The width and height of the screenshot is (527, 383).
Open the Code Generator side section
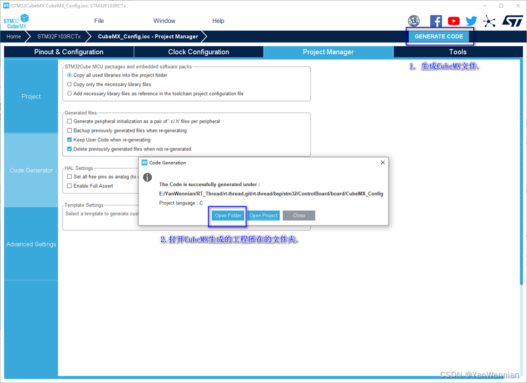(31, 170)
